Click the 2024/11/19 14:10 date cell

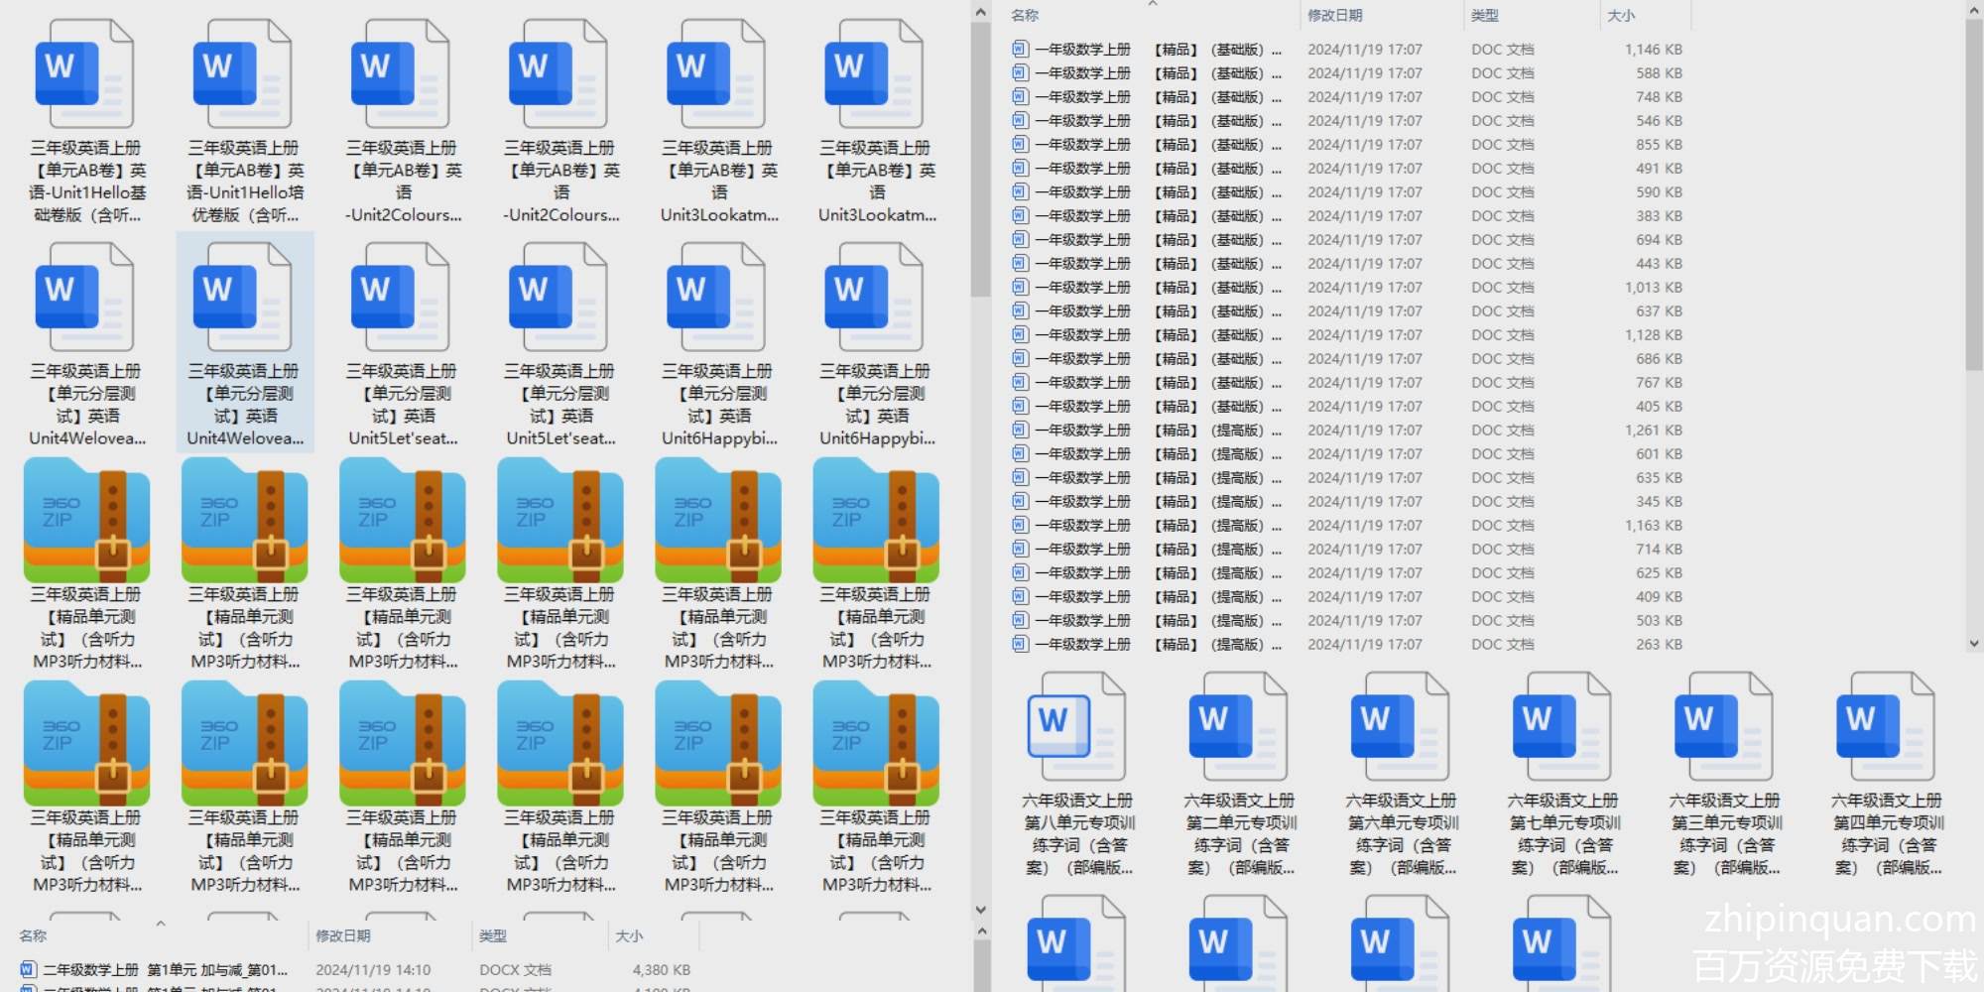point(373,969)
